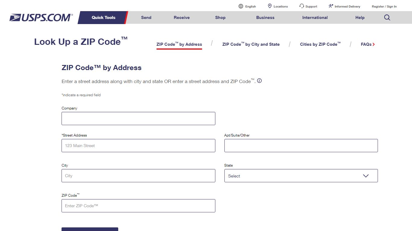Click the info icon beside instructions
Screen dimensions: 412x231
(x=259, y=81)
